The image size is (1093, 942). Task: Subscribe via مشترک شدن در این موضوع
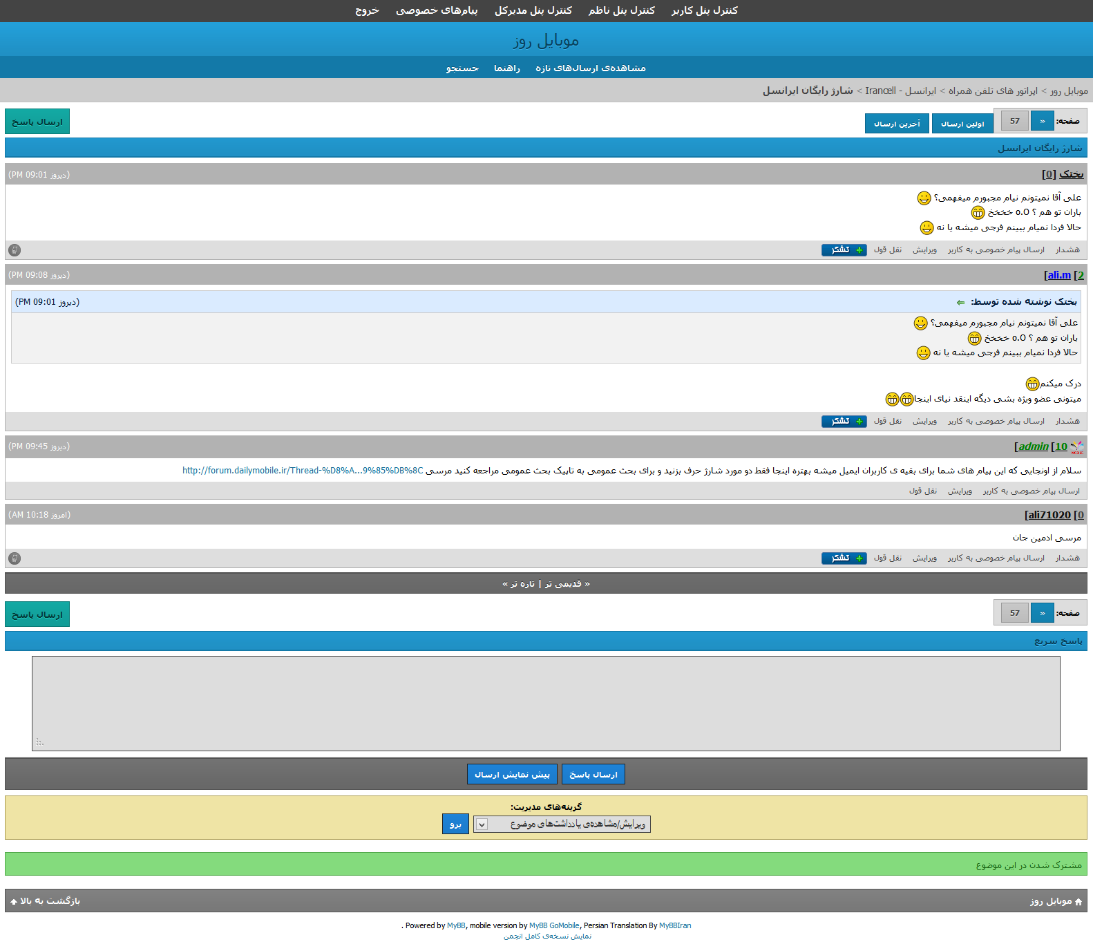[x=1029, y=865]
